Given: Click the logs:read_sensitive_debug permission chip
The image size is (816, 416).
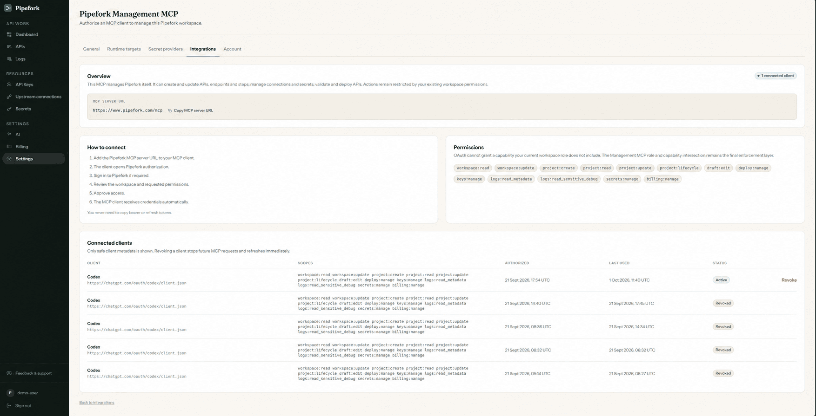Looking at the screenshot, I should click(569, 179).
